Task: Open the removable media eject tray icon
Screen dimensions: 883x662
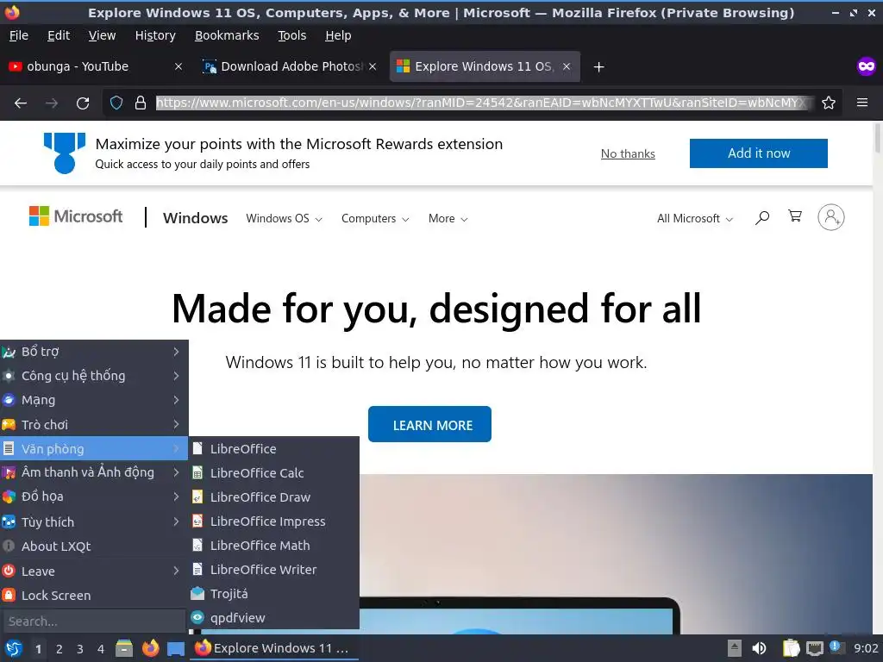Action: [x=735, y=648]
